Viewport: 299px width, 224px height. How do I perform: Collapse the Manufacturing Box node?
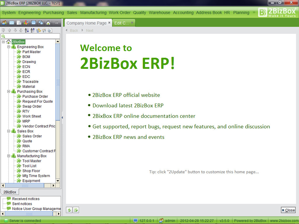click(x=9, y=156)
